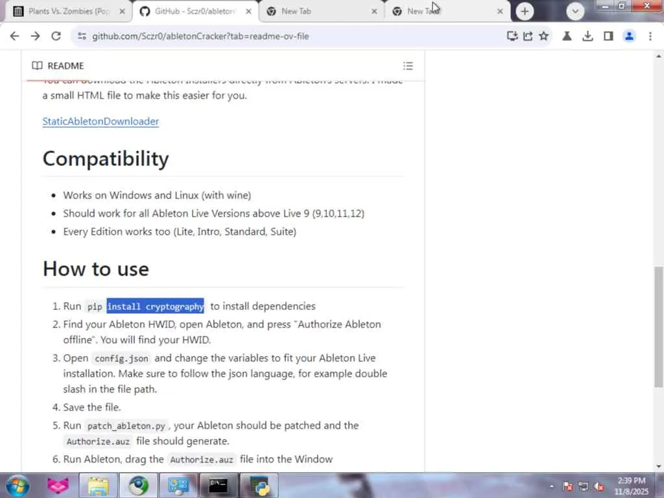Open the StaticAbletonDownloader link
This screenshot has height=498, width=664.
pos(101,121)
